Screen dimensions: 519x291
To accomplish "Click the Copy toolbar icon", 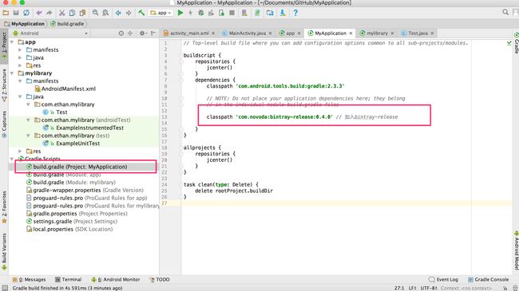I will [72, 13].
